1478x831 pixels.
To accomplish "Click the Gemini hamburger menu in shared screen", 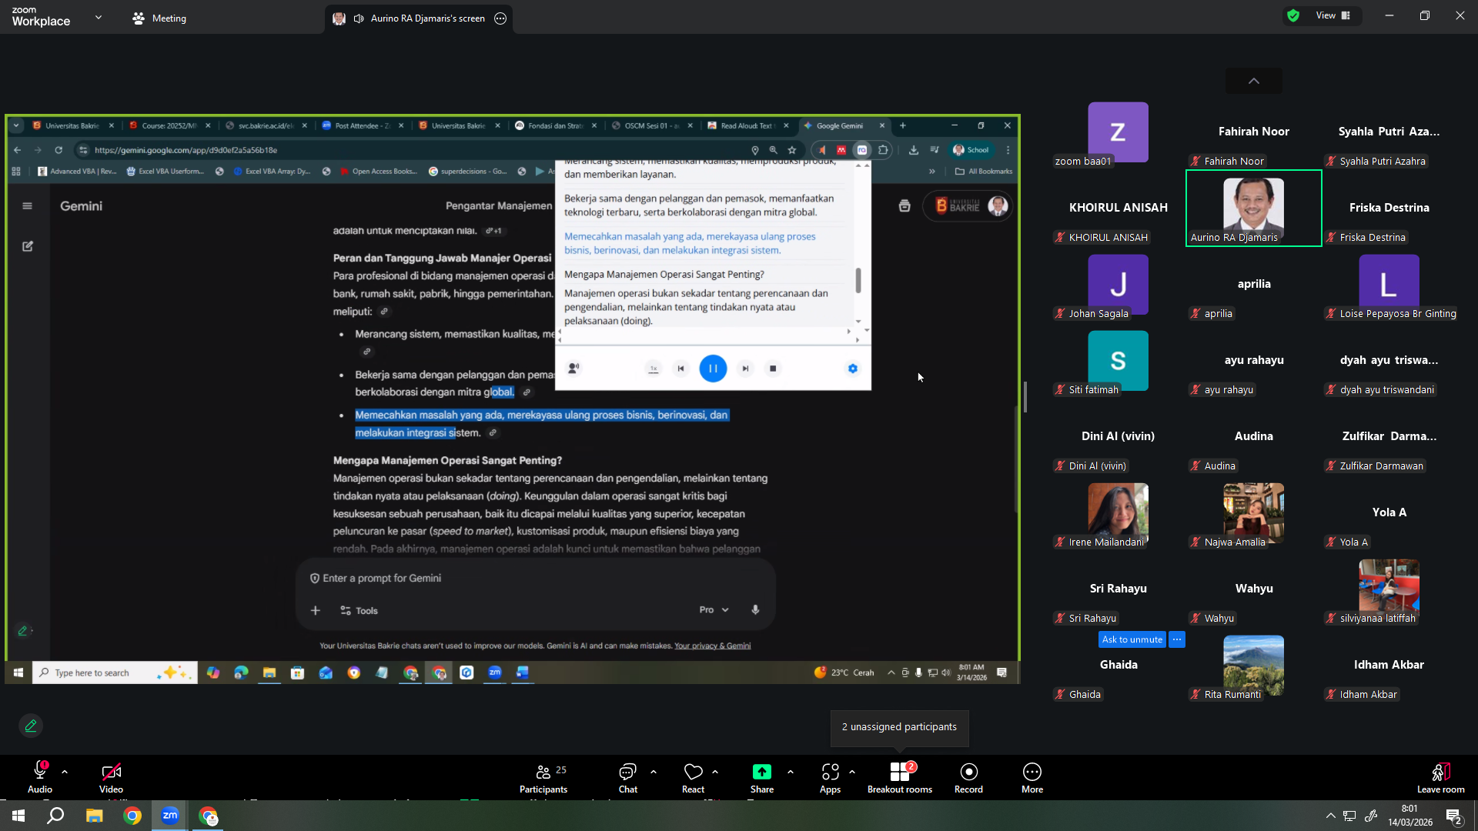I will (x=28, y=205).
